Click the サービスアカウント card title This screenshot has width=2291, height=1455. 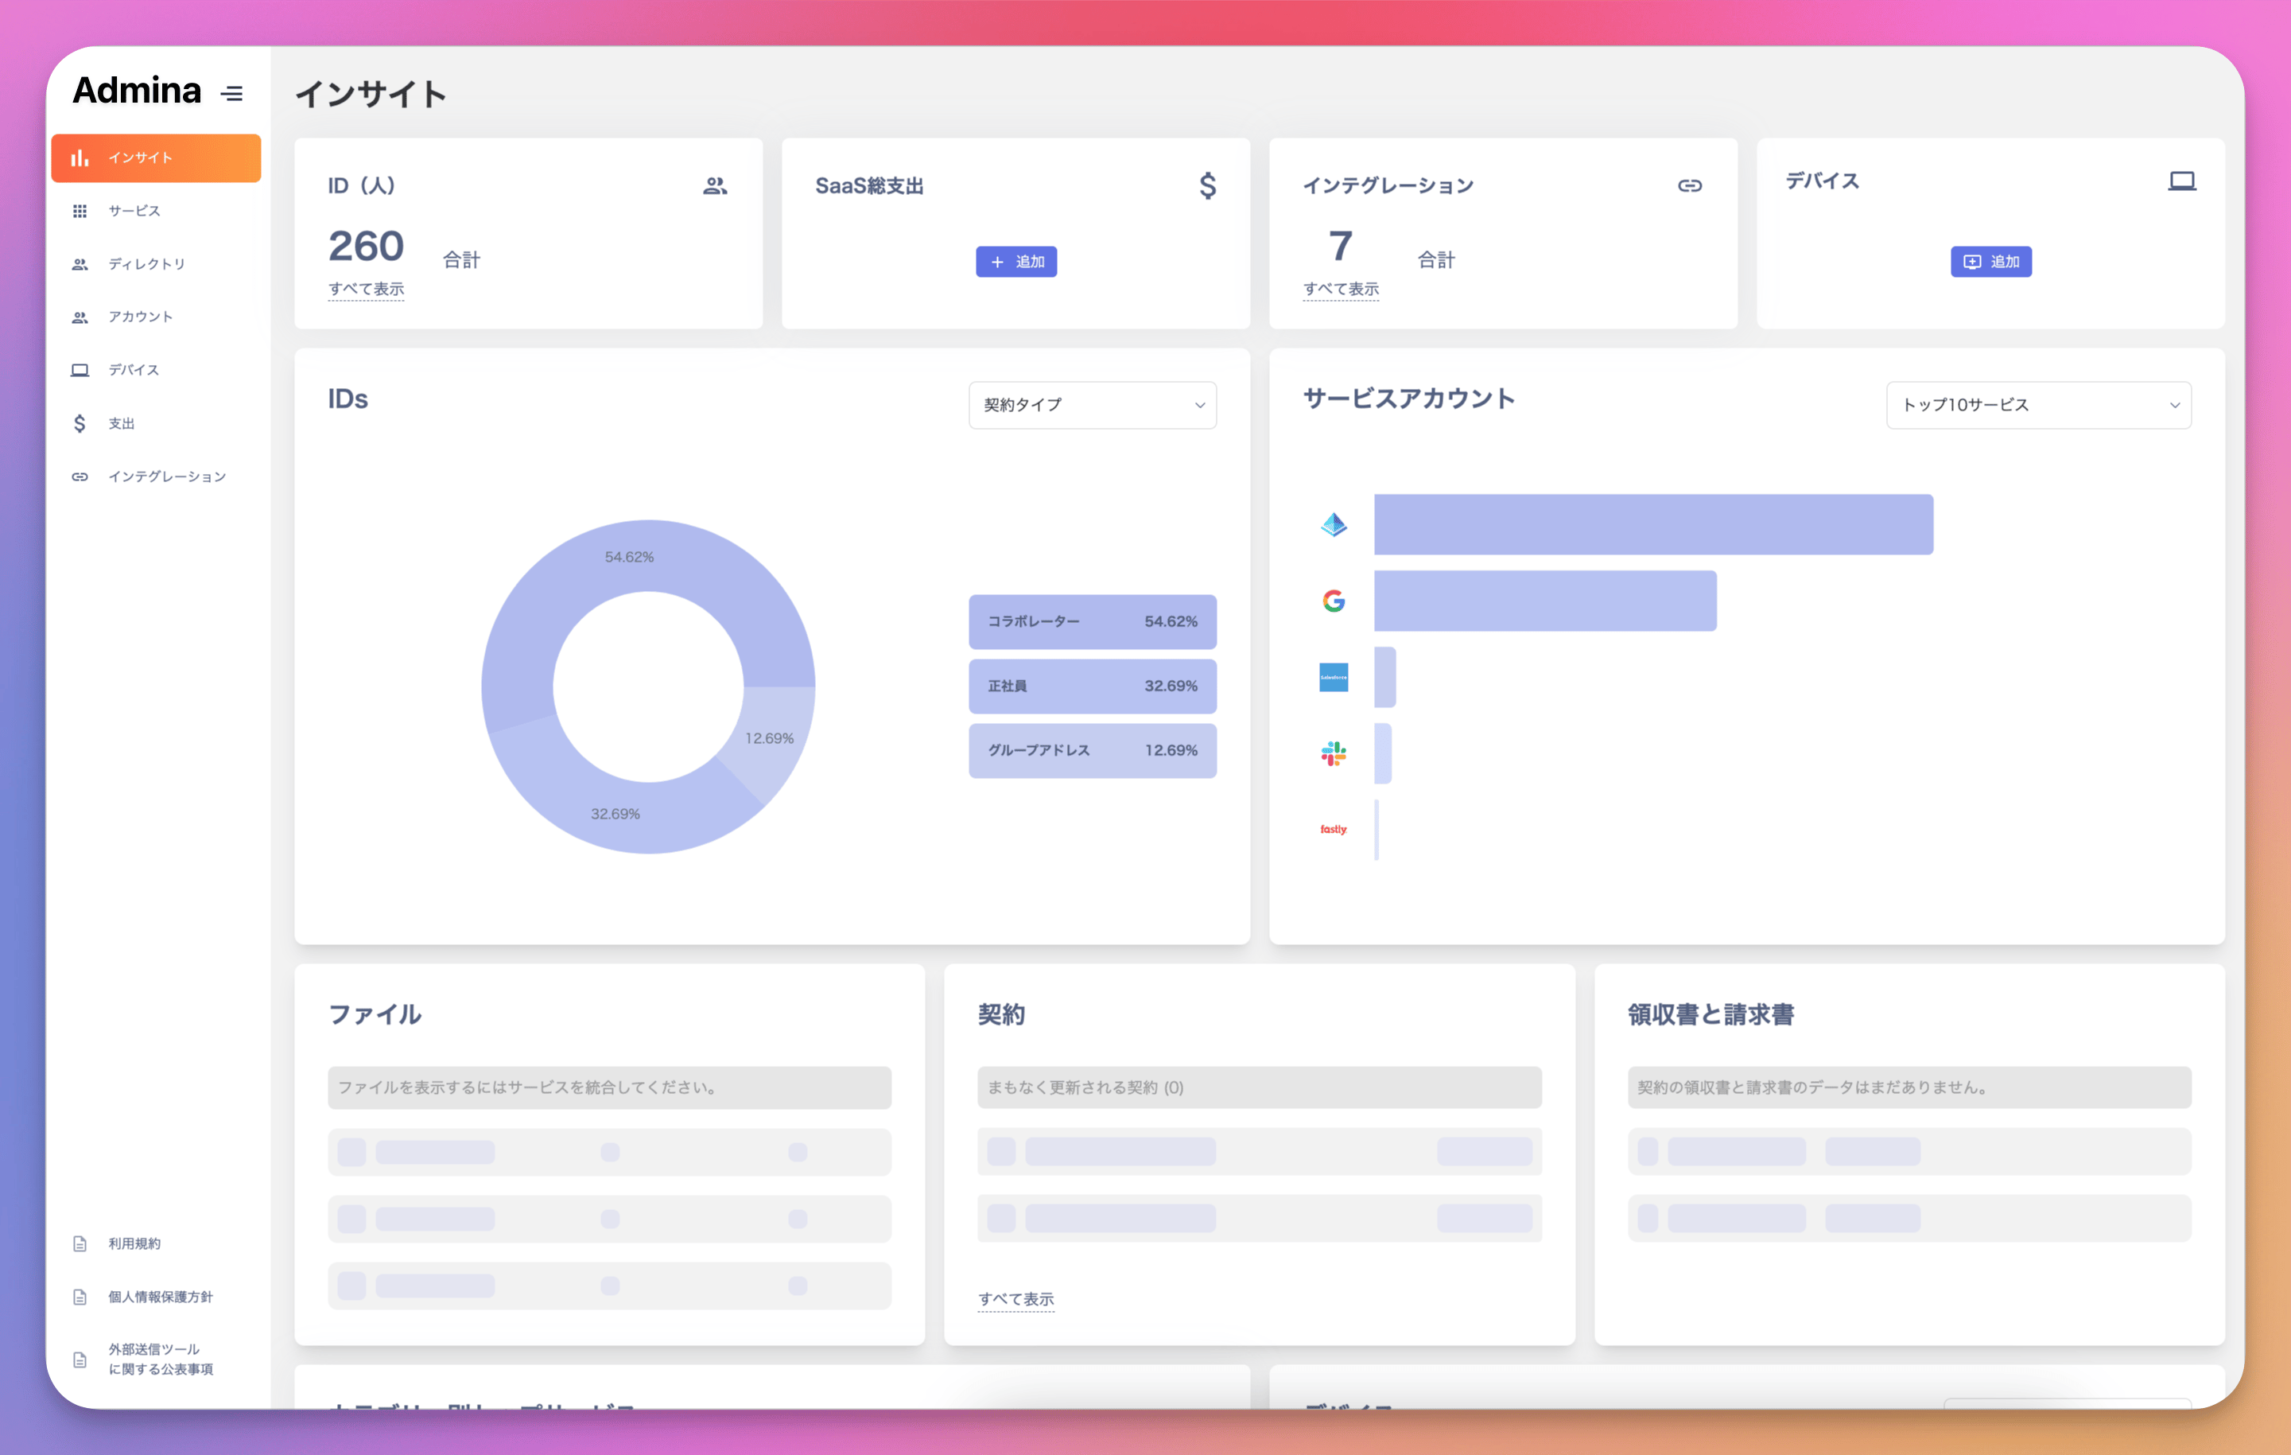1409,399
